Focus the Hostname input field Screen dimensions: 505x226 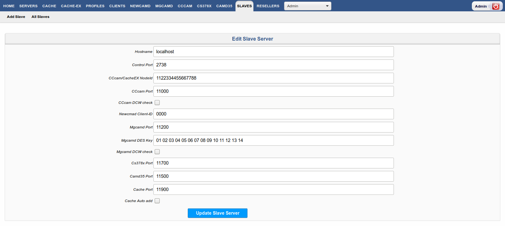click(274, 52)
